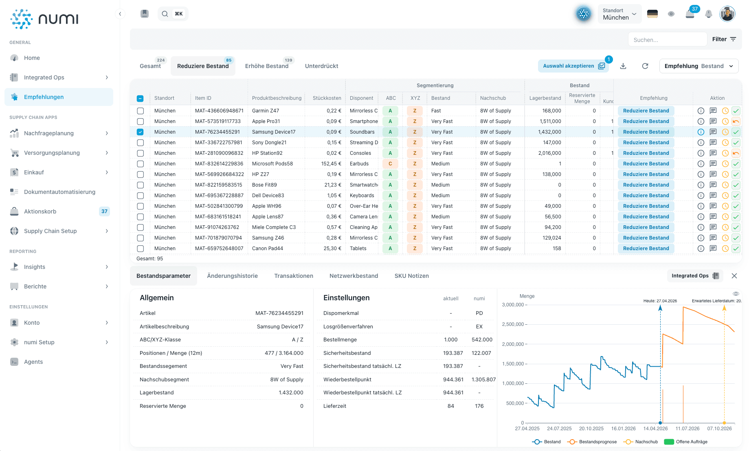Toggle the select-all checkbox in table header
This screenshot has width=749, height=451.
pyautogui.click(x=140, y=98)
